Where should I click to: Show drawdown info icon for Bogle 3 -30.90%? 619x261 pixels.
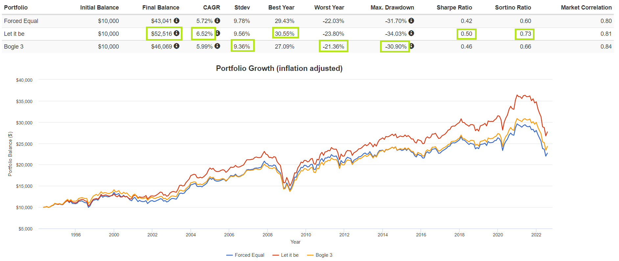pos(412,46)
